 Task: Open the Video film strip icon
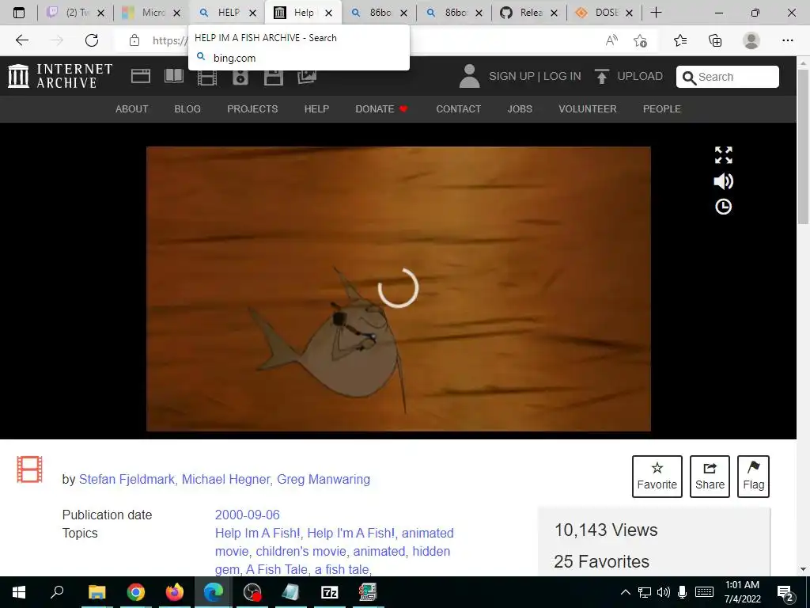coord(207,78)
